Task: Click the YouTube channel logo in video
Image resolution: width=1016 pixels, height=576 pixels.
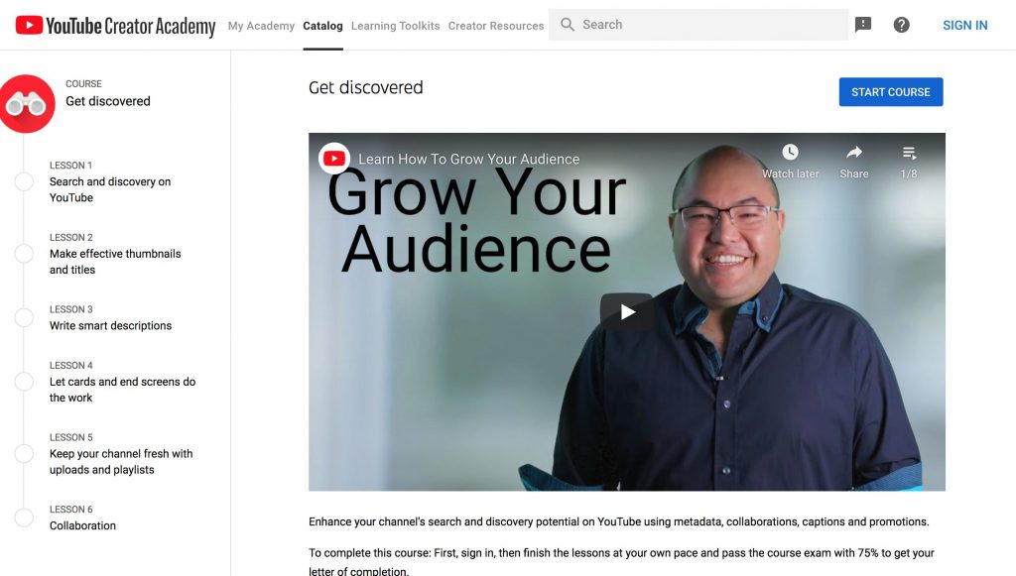Action: coord(334,159)
